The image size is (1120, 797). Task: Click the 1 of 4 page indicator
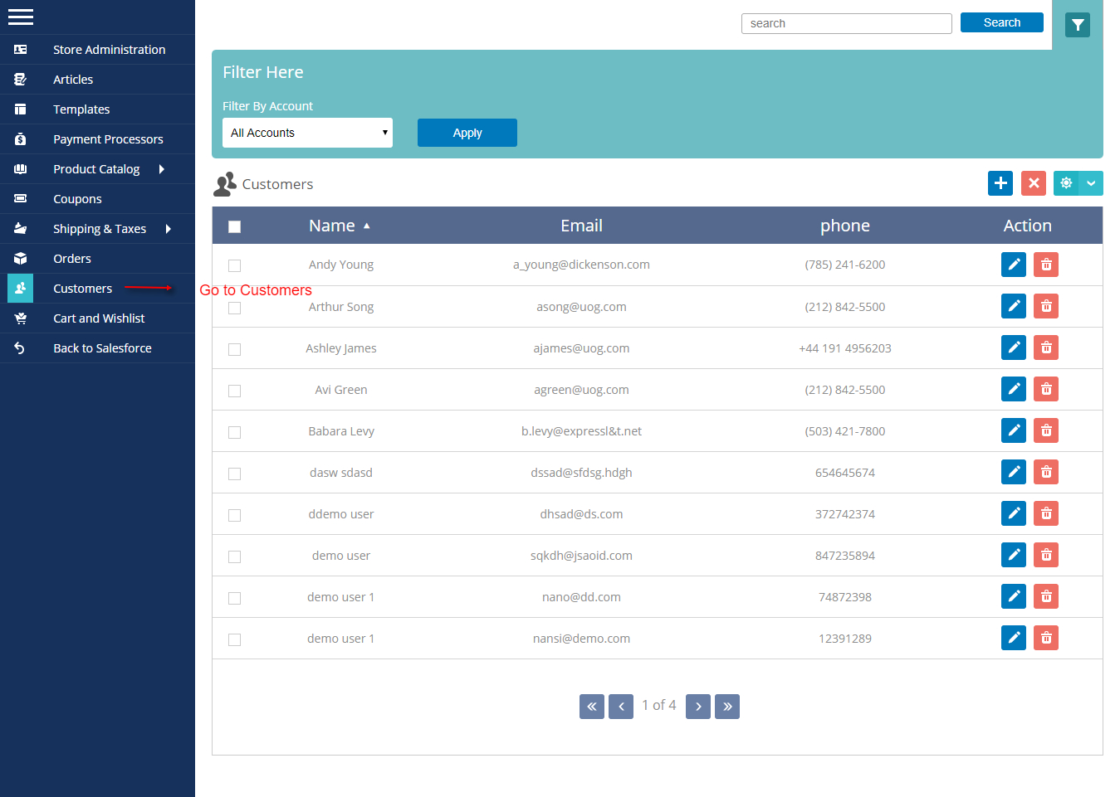(659, 705)
